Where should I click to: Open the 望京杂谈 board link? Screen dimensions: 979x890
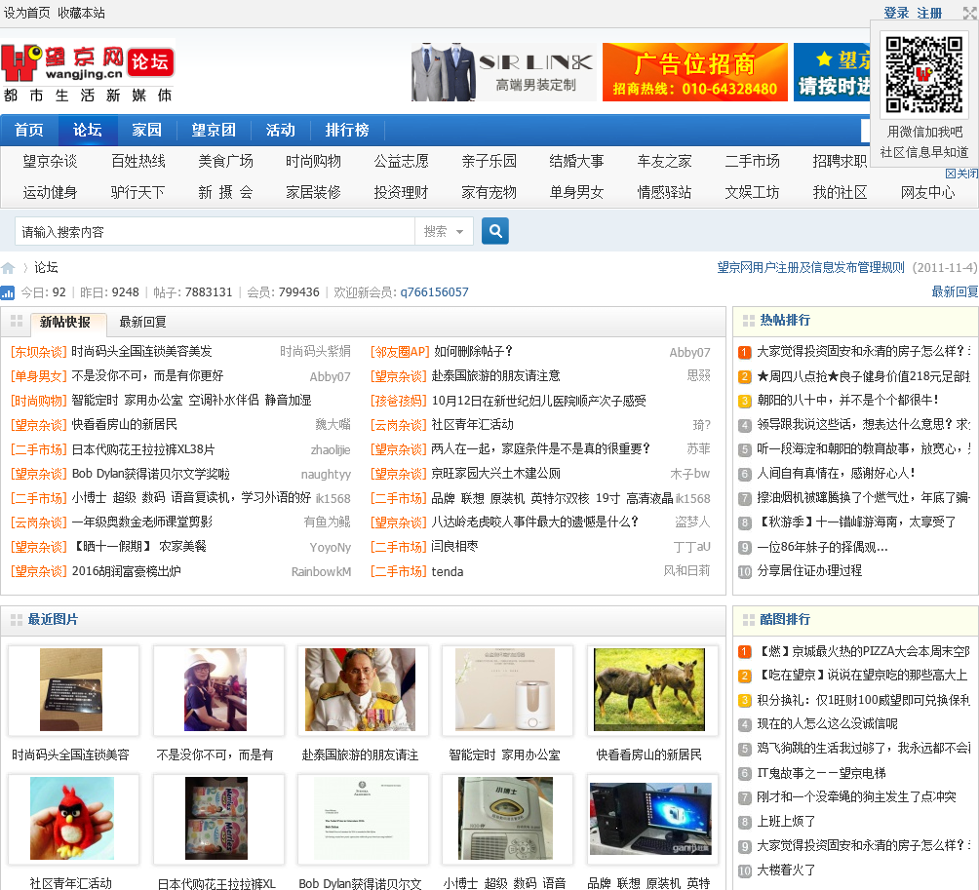point(50,161)
